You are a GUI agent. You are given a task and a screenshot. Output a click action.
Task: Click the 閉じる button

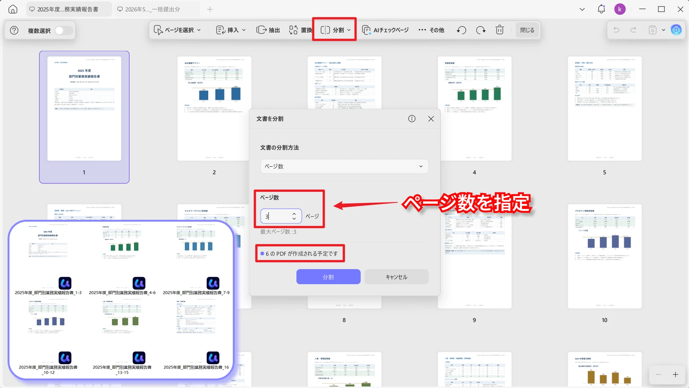pyautogui.click(x=527, y=30)
